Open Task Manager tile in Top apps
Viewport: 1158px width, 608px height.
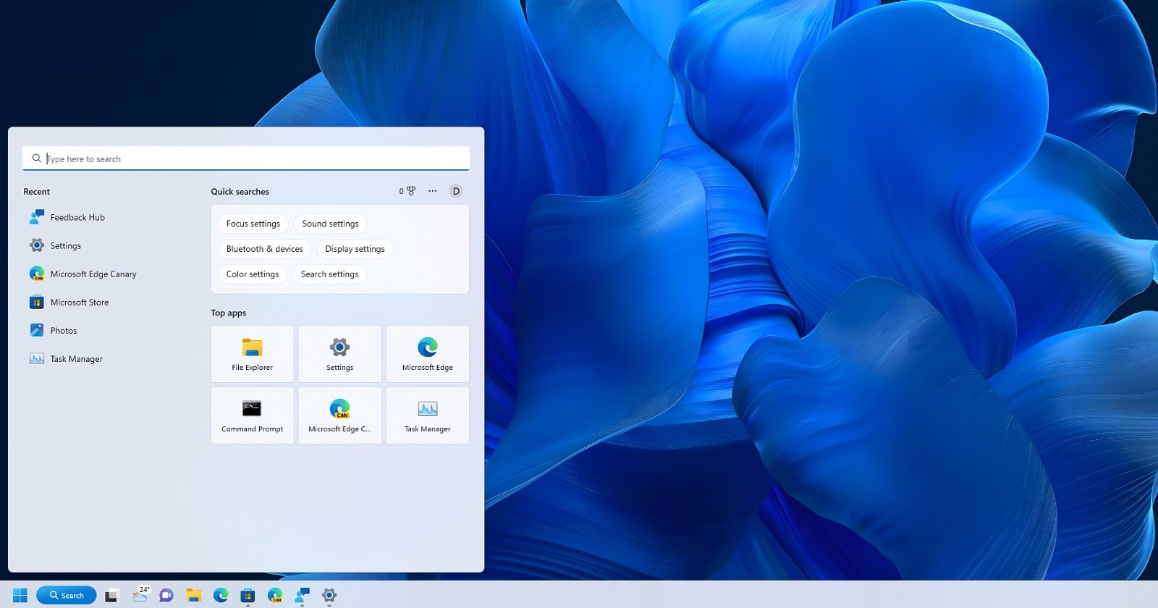click(427, 415)
